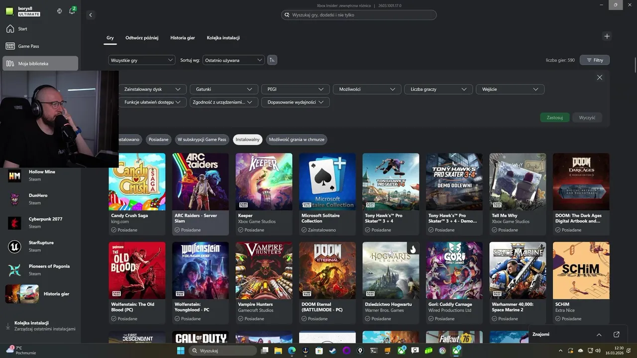This screenshot has height=358, width=637.
Task: Open the sort by Ostatnio używana dropdown
Action: click(x=233, y=60)
